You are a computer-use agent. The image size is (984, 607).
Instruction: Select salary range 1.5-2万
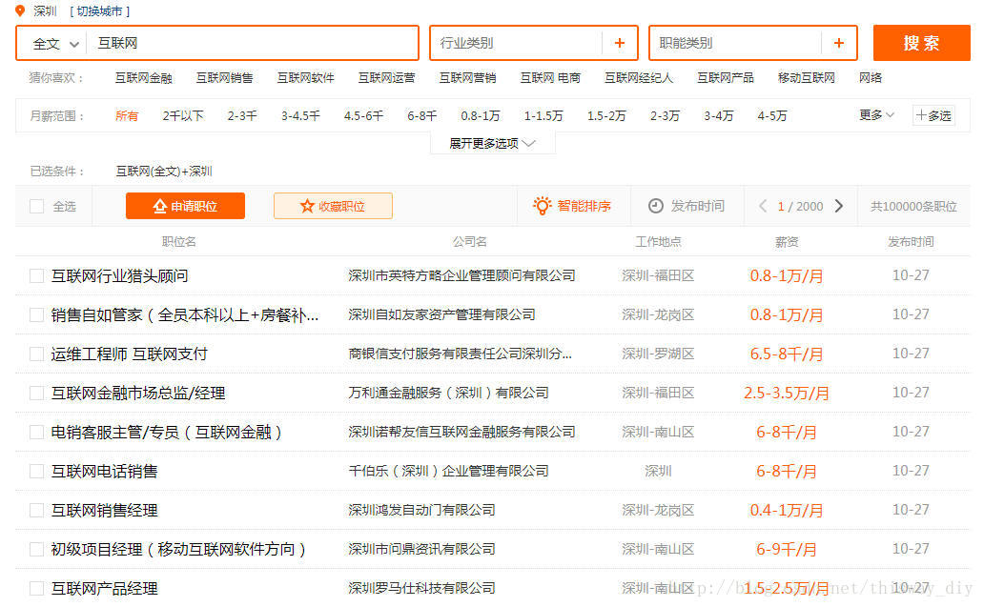[x=606, y=116]
